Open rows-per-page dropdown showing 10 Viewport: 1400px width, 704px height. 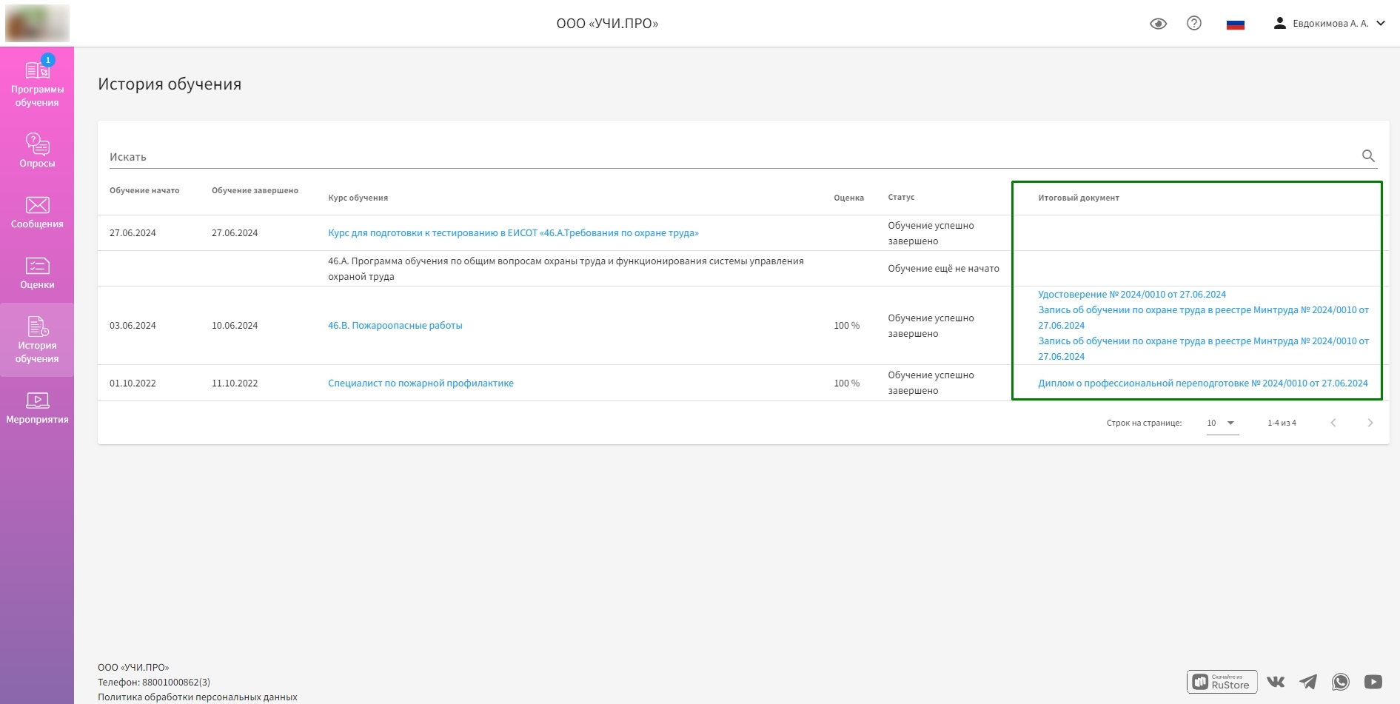pyautogui.click(x=1222, y=423)
